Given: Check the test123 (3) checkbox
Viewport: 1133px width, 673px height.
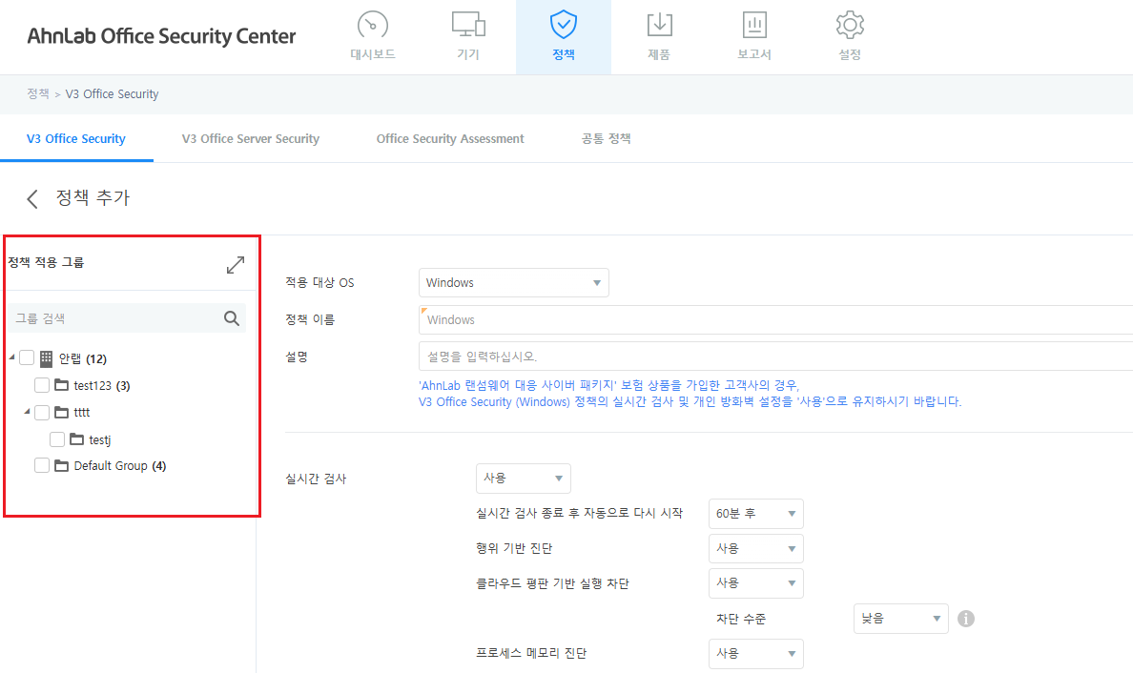Looking at the screenshot, I should click(x=42, y=386).
